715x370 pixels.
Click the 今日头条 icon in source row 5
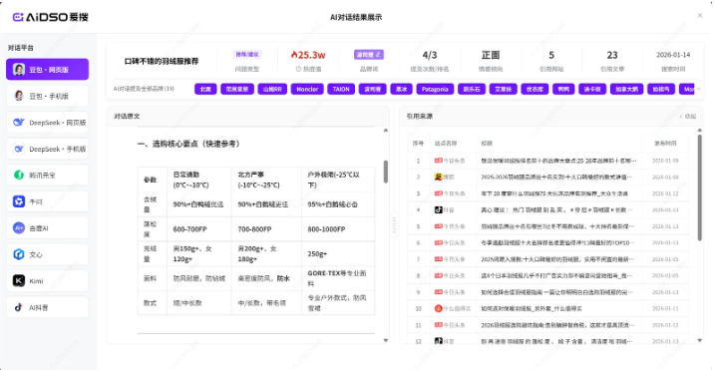tap(439, 226)
